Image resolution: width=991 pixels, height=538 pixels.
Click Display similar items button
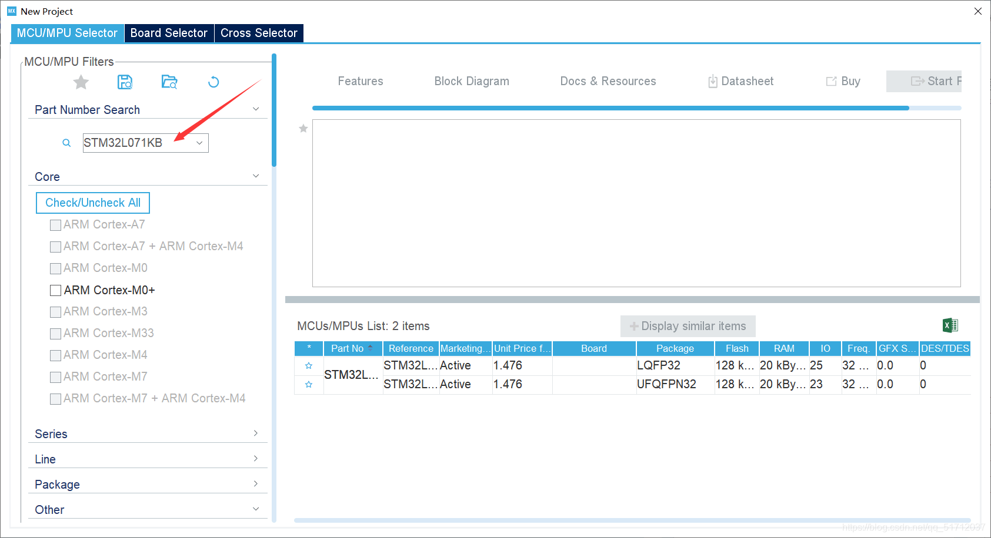(x=688, y=326)
